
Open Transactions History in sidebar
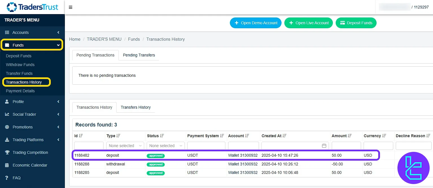click(x=24, y=82)
